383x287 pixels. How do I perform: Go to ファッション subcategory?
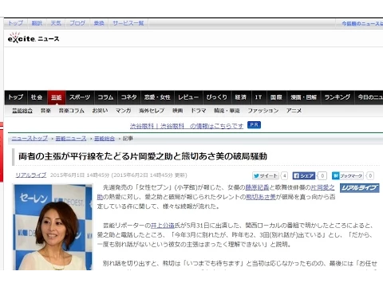pyautogui.click(x=263, y=111)
